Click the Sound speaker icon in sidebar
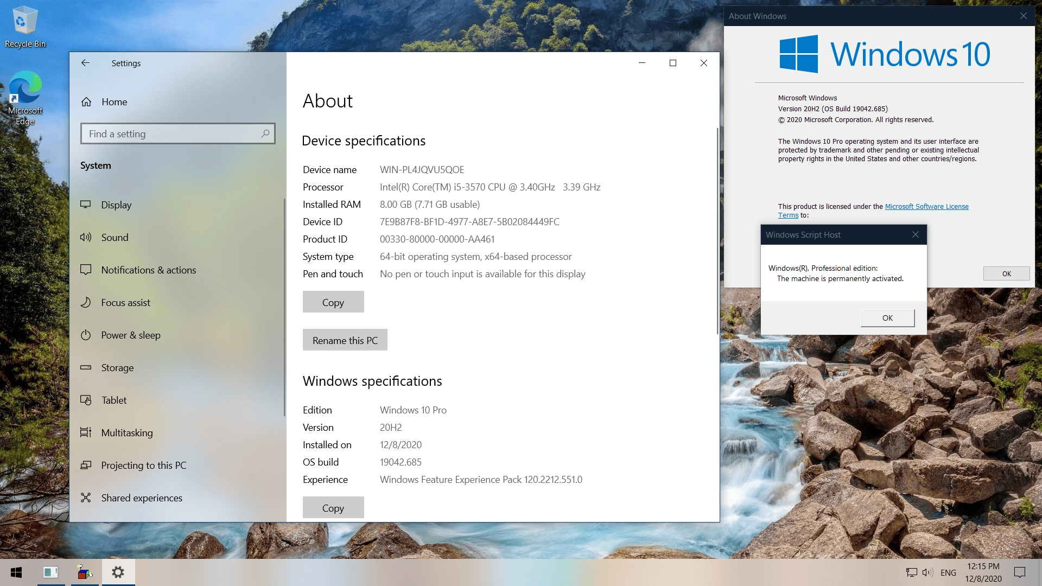This screenshot has height=586, width=1042. [x=86, y=237]
